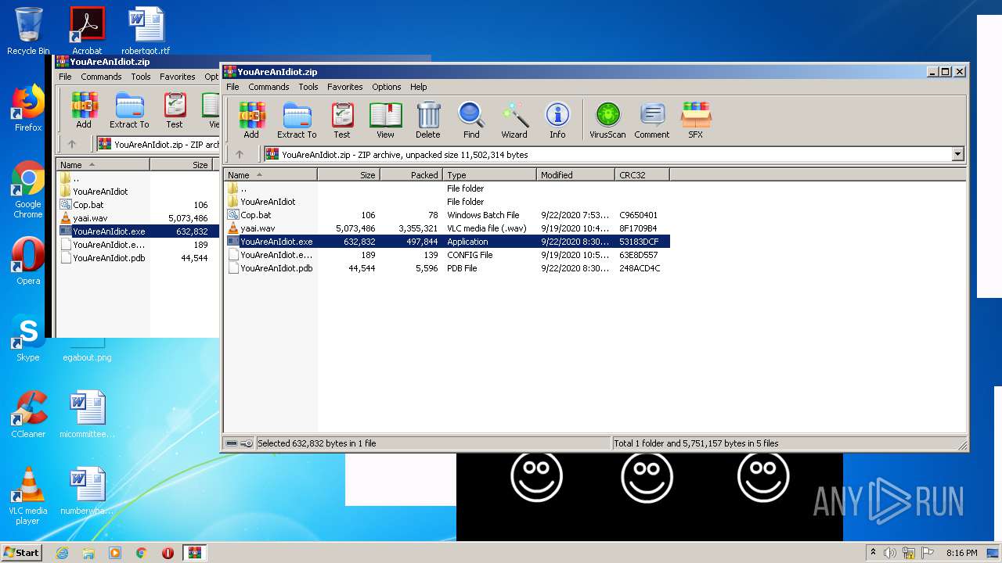Convert archive with SFX icon
Image resolution: width=1002 pixels, height=563 pixels.
pos(695,120)
